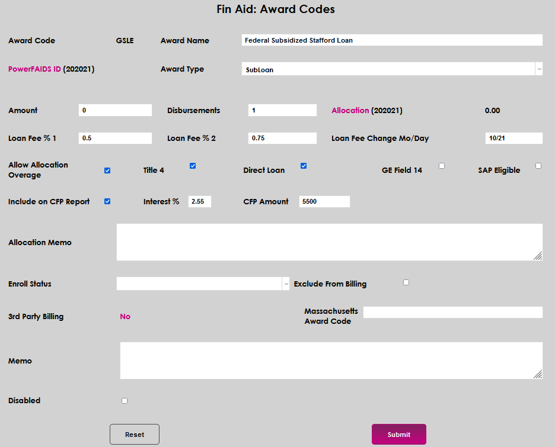This screenshot has width=555, height=447.
Task: Open the PowerFAIDS ID link
Action: [x=34, y=69]
